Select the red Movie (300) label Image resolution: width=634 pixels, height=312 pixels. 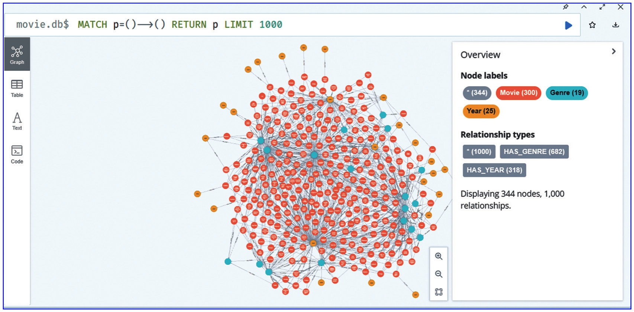pos(518,93)
